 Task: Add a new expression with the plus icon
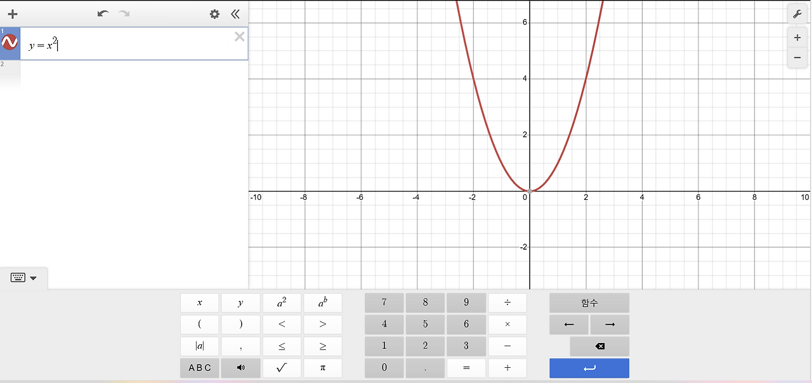(x=12, y=13)
